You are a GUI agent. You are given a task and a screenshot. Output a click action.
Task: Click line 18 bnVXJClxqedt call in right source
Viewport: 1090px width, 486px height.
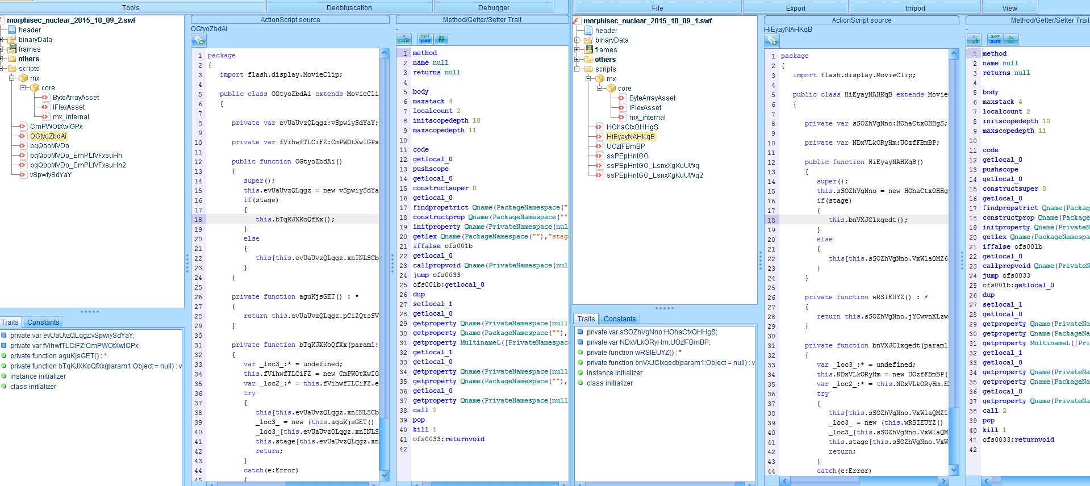point(868,220)
